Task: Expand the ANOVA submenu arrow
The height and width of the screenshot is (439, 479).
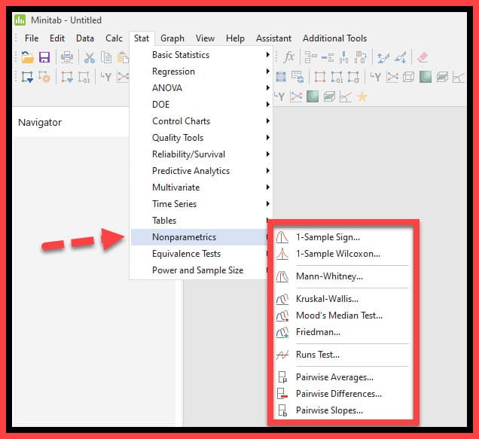Action: pos(268,88)
